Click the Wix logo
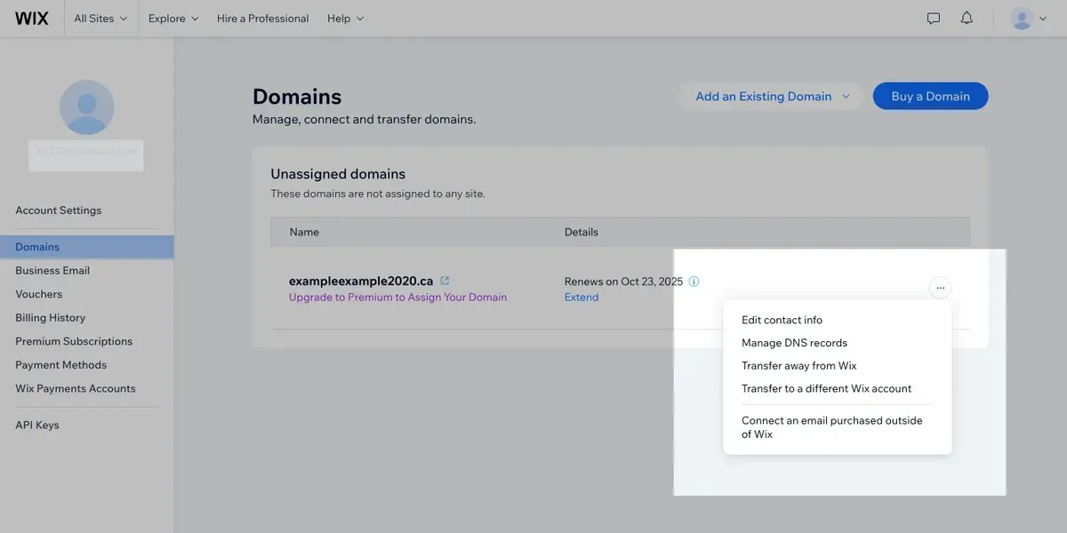Screen dimensions: 1067x533 [32, 18]
